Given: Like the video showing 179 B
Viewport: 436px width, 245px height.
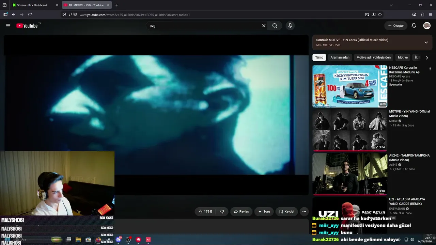Looking at the screenshot, I should point(205,212).
